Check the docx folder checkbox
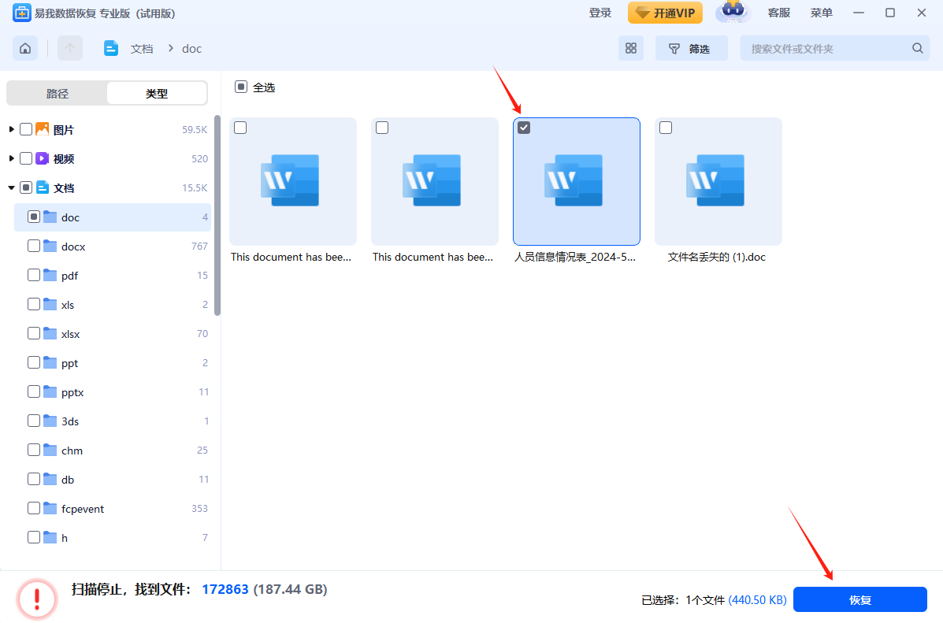 click(34, 247)
